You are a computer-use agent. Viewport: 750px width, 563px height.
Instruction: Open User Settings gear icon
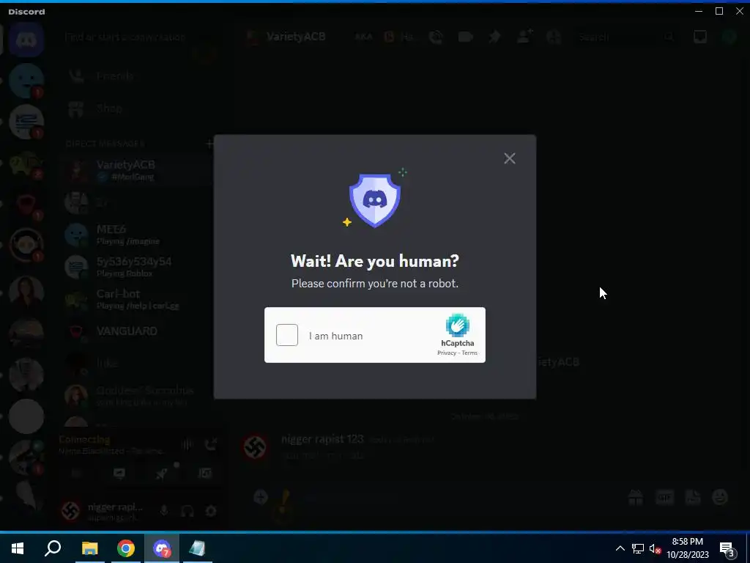pos(211,511)
